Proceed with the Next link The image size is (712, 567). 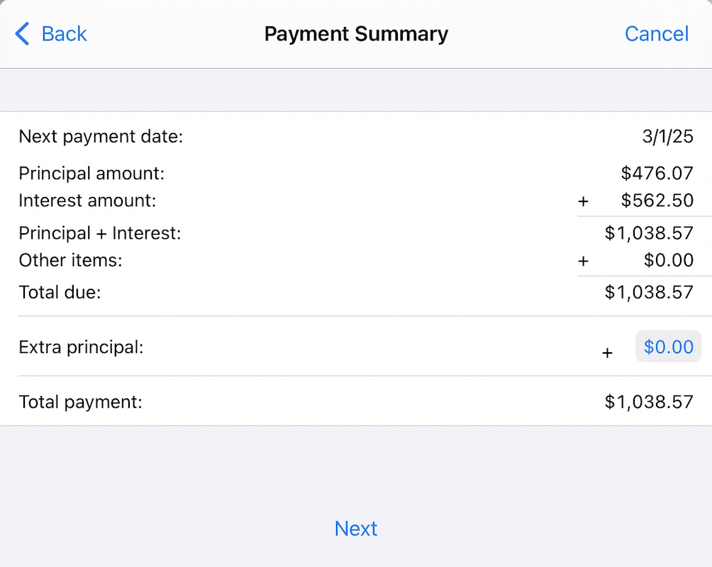tap(356, 529)
